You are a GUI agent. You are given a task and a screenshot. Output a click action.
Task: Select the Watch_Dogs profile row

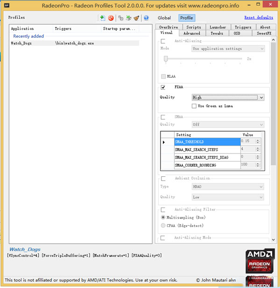[75, 43]
